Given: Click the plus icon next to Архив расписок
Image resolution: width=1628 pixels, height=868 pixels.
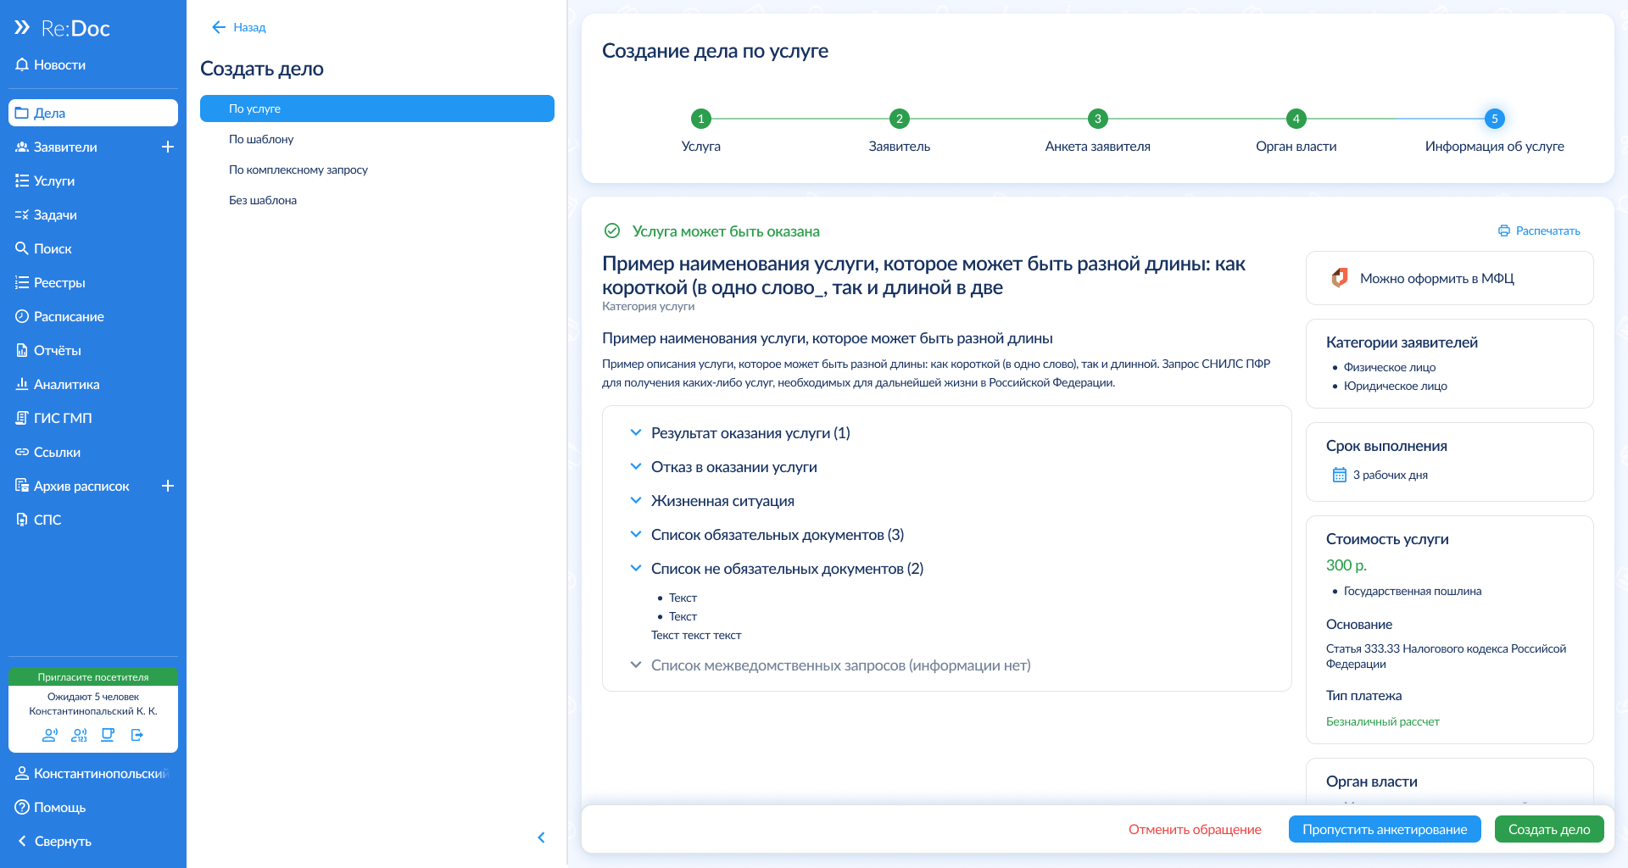Looking at the screenshot, I should 168,486.
